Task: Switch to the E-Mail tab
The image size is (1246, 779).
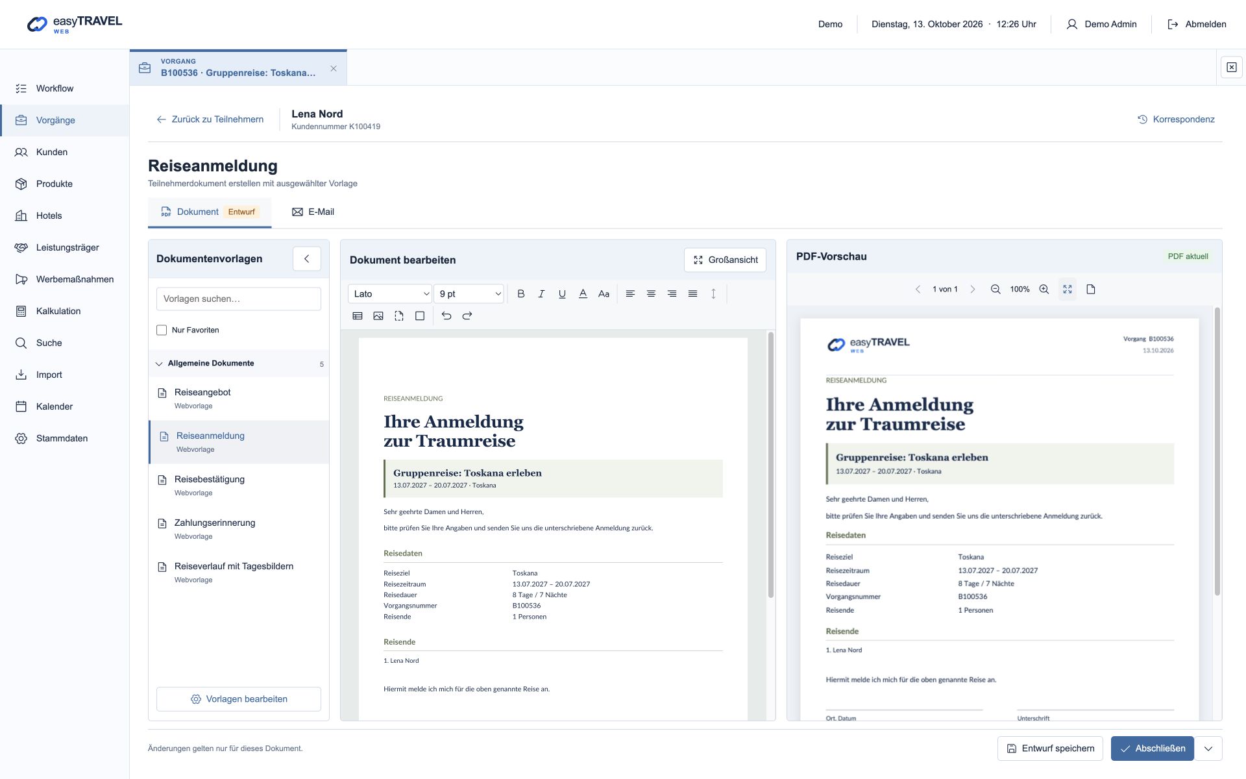Action: (x=313, y=212)
